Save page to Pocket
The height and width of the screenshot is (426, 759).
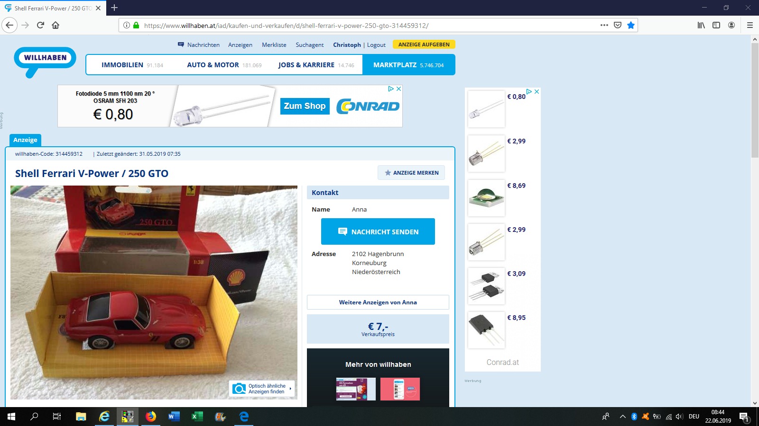coord(618,25)
